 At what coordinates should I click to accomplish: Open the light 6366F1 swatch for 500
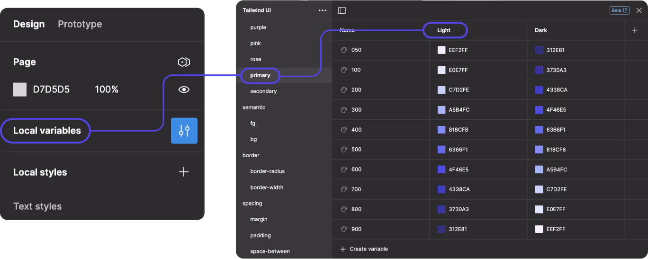point(441,150)
